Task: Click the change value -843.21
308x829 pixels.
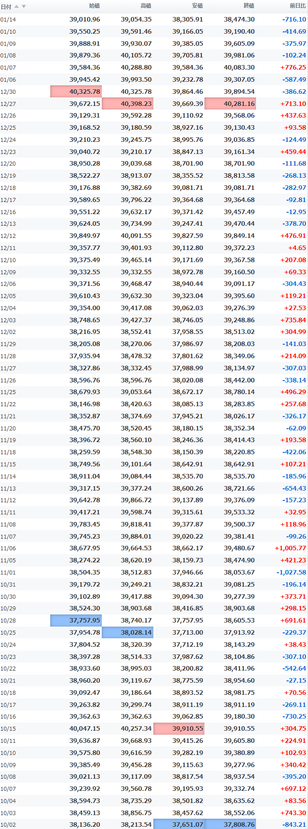Action: click(294, 825)
